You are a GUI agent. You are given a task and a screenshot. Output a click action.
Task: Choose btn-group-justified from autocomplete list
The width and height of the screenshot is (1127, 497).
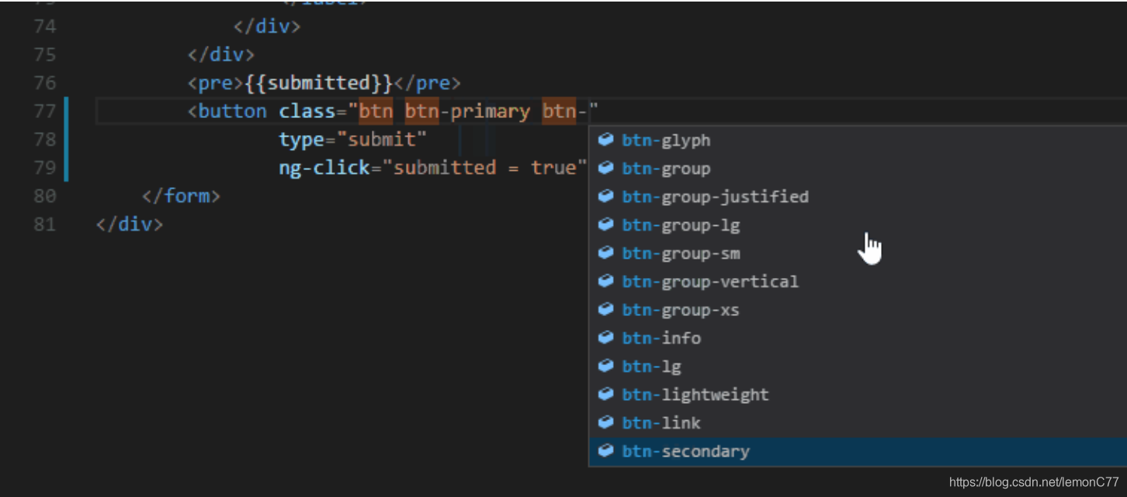858,197
